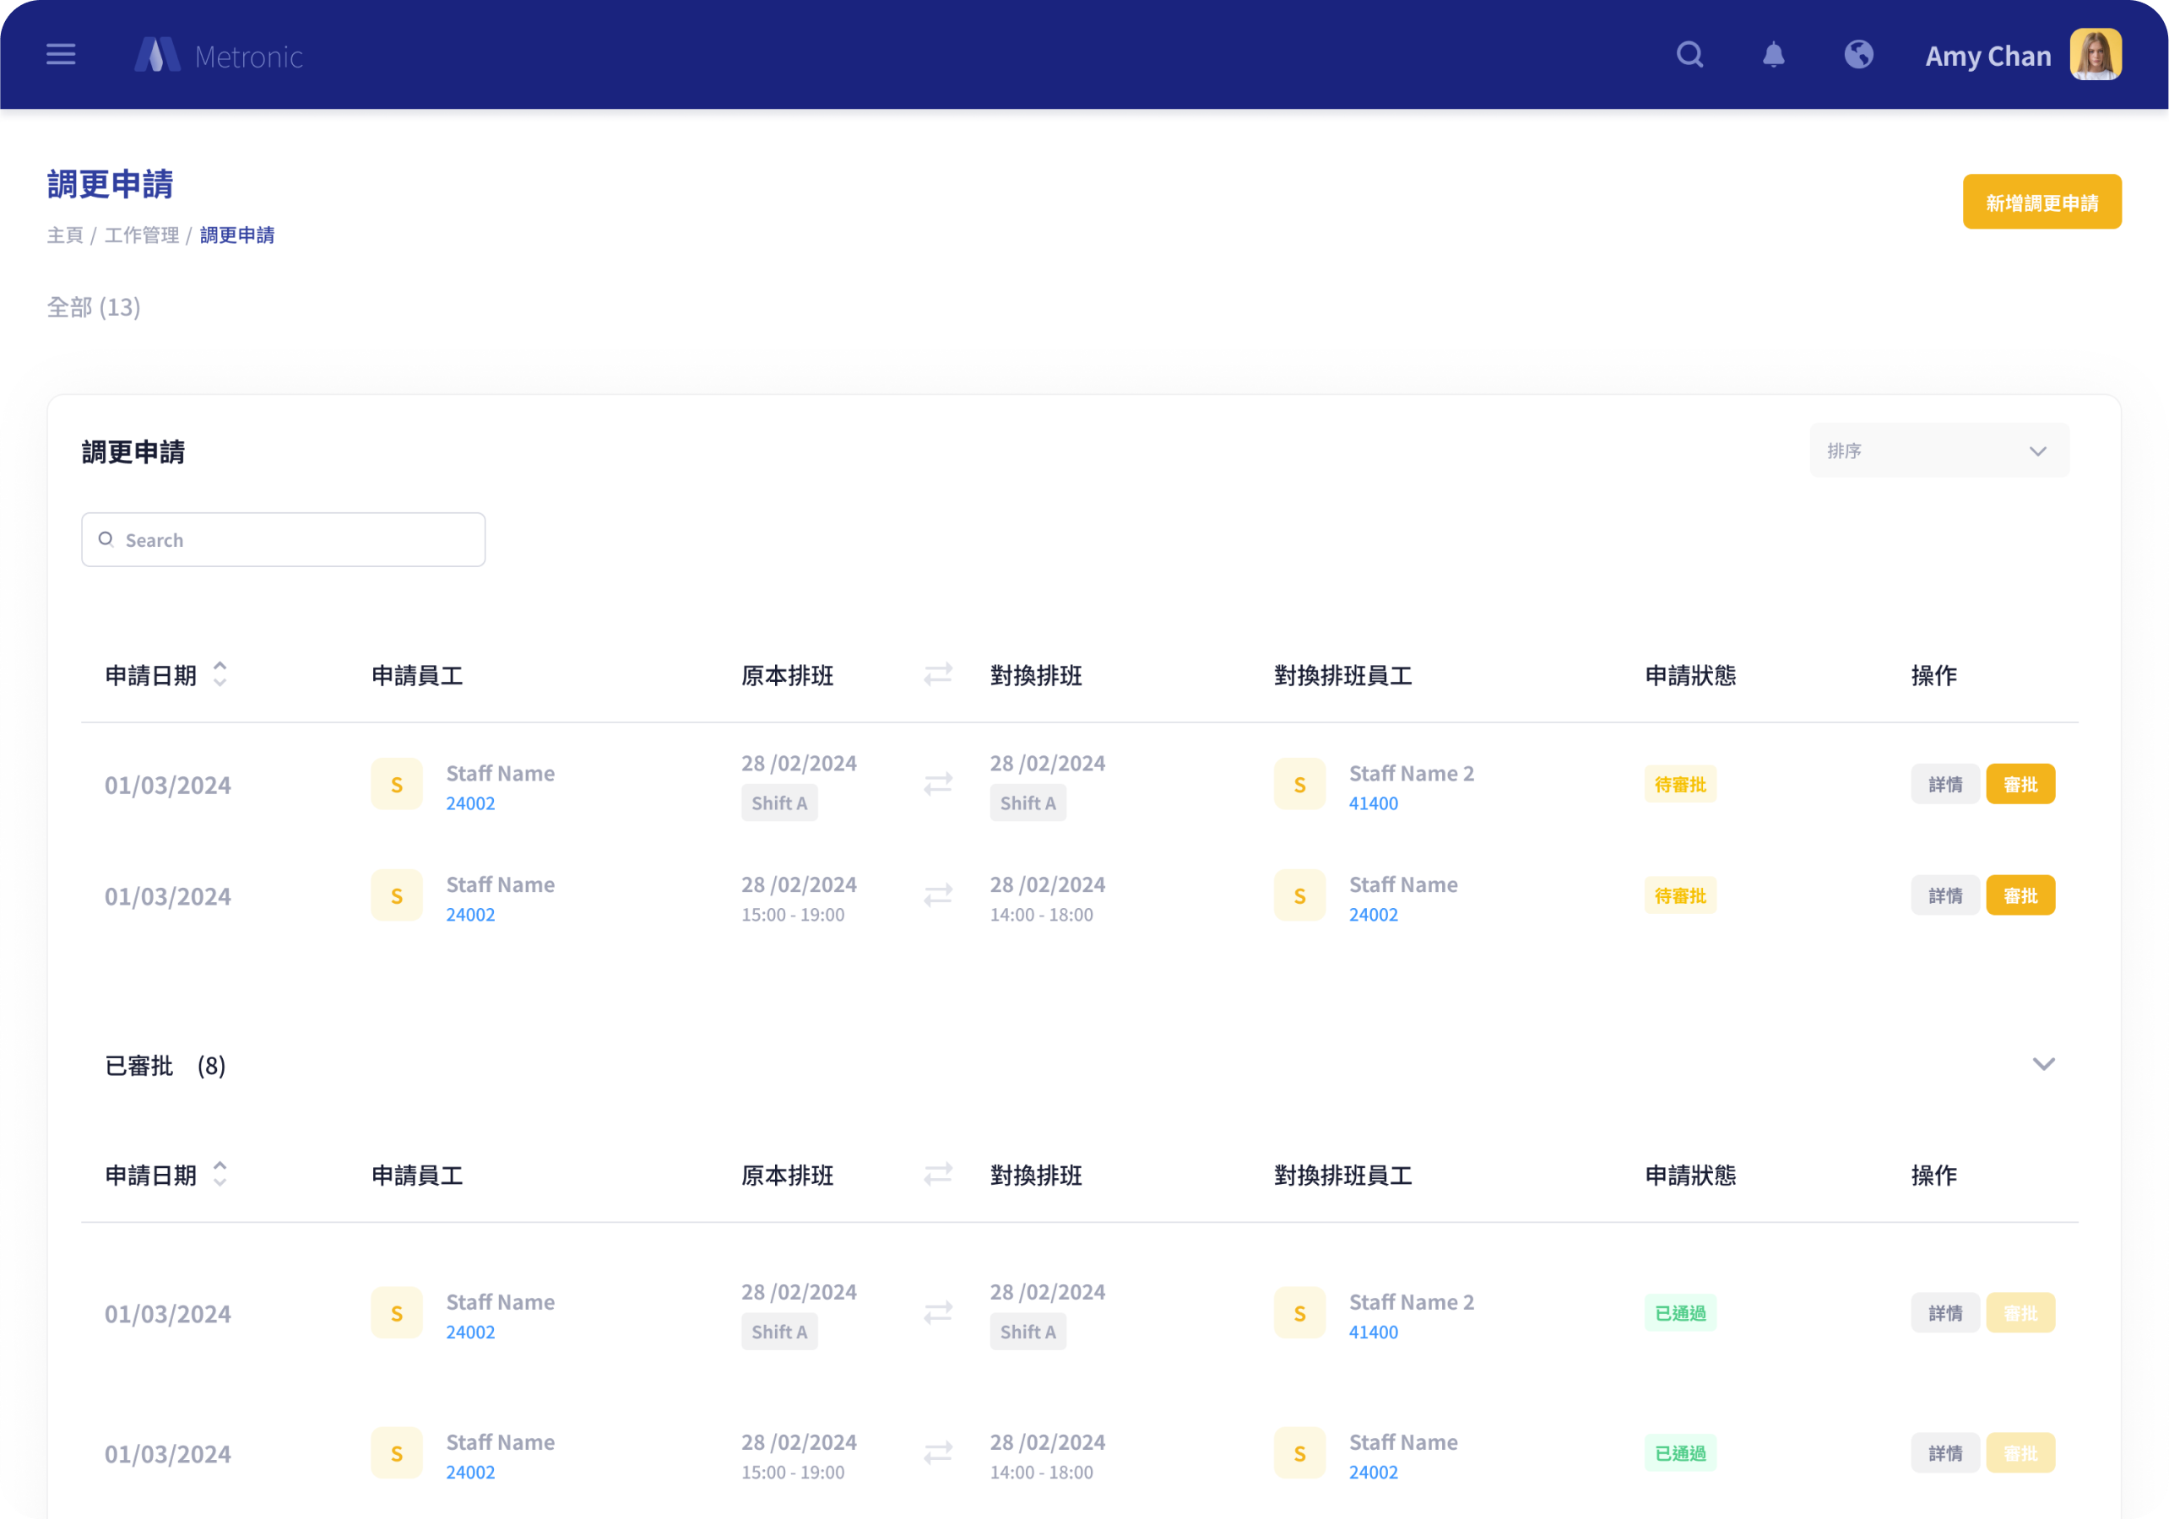Toggle sort on 申請日期 in approved table

pos(220,1174)
